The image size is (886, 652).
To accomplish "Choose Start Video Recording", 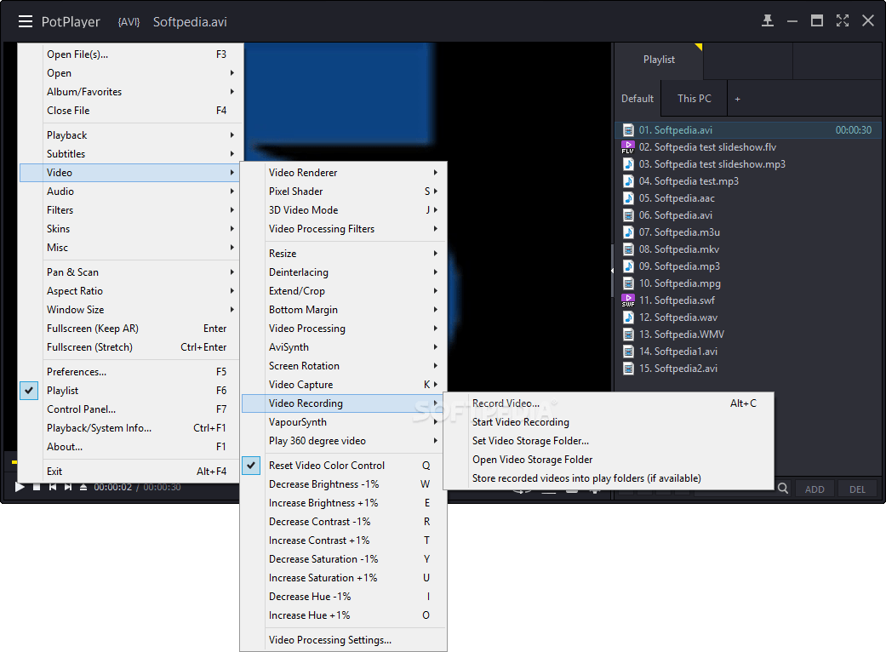I will [609, 422].
